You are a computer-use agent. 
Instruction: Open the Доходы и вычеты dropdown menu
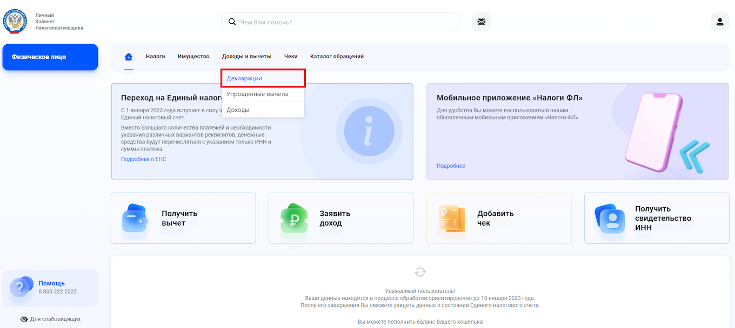pyautogui.click(x=247, y=56)
